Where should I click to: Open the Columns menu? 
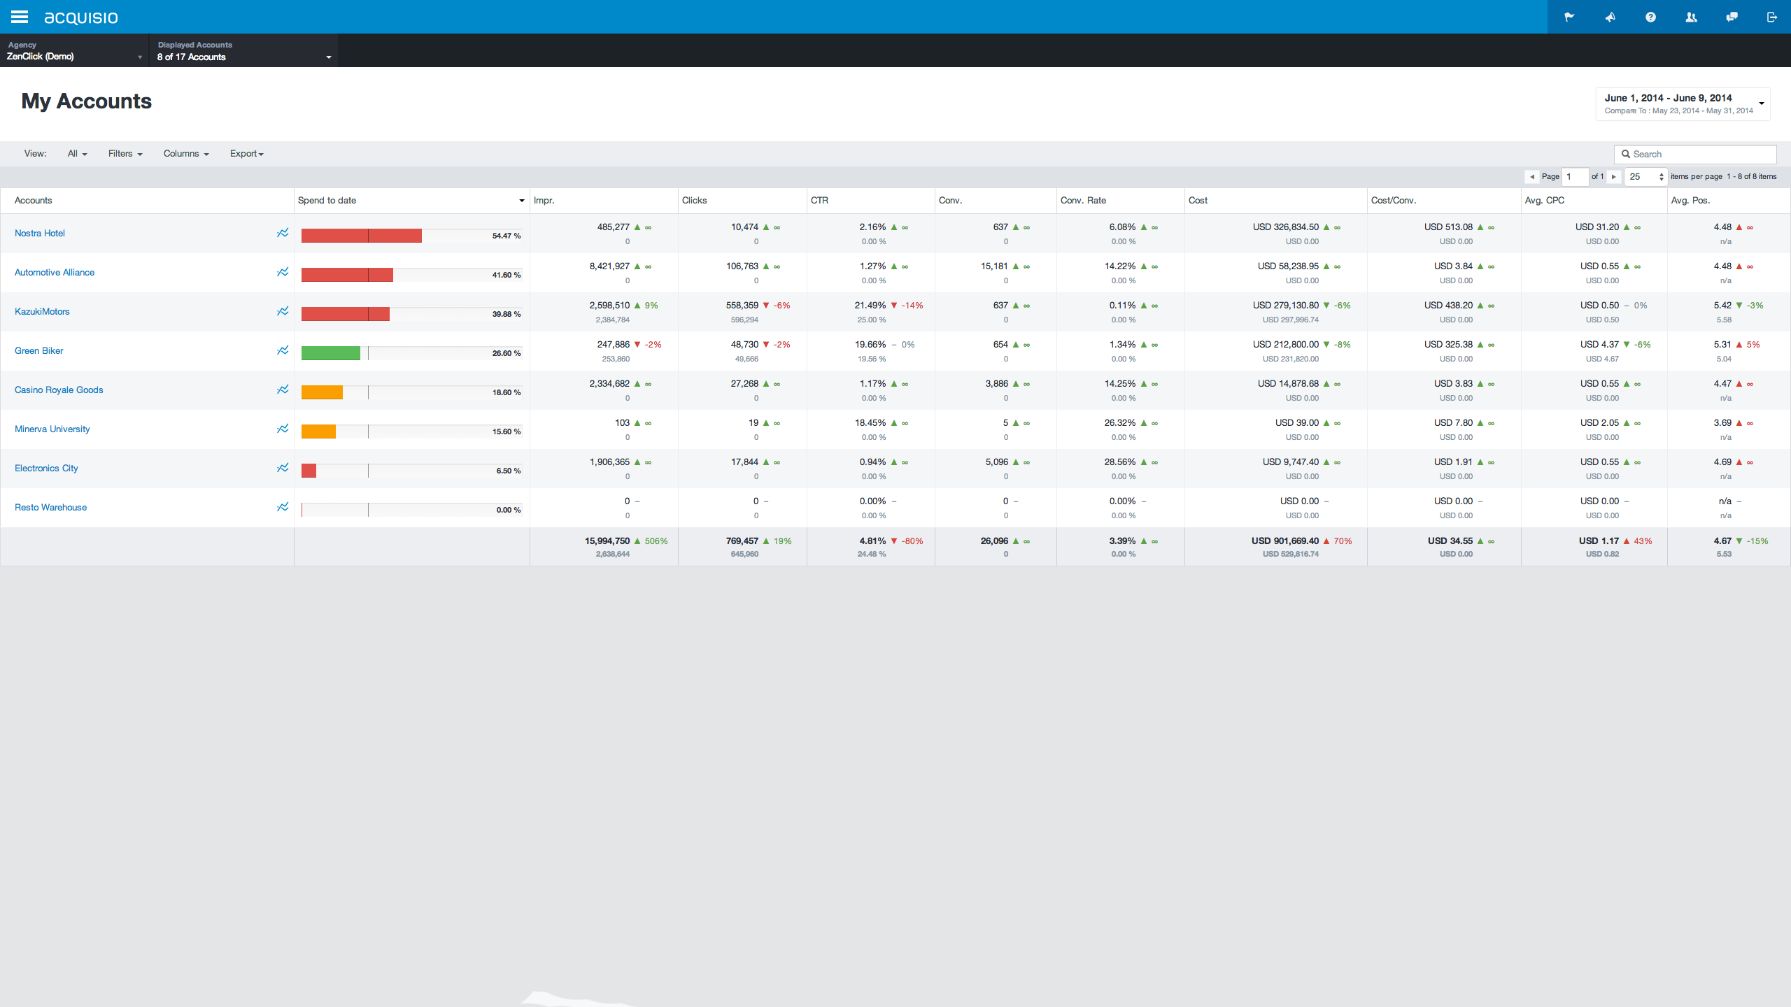pyautogui.click(x=185, y=153)
